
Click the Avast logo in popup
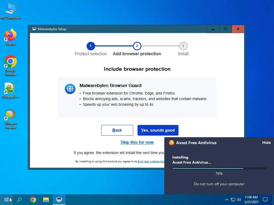[172, 143]
